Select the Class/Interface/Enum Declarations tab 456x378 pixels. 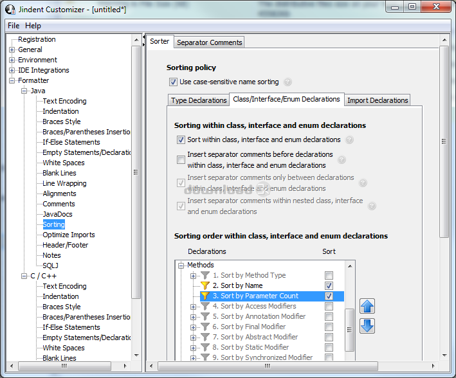[286, 99]
